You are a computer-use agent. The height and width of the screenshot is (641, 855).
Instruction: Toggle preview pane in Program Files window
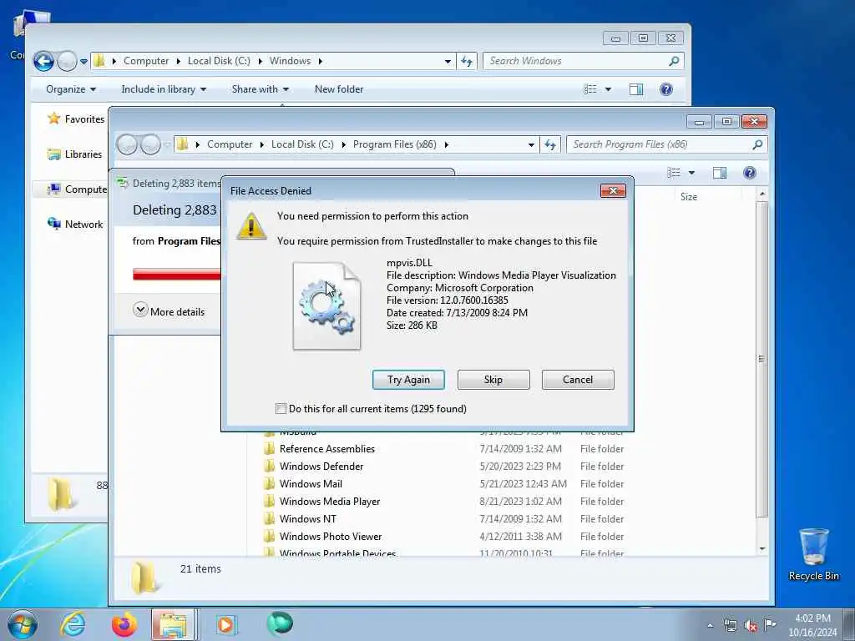coord(720,173)
